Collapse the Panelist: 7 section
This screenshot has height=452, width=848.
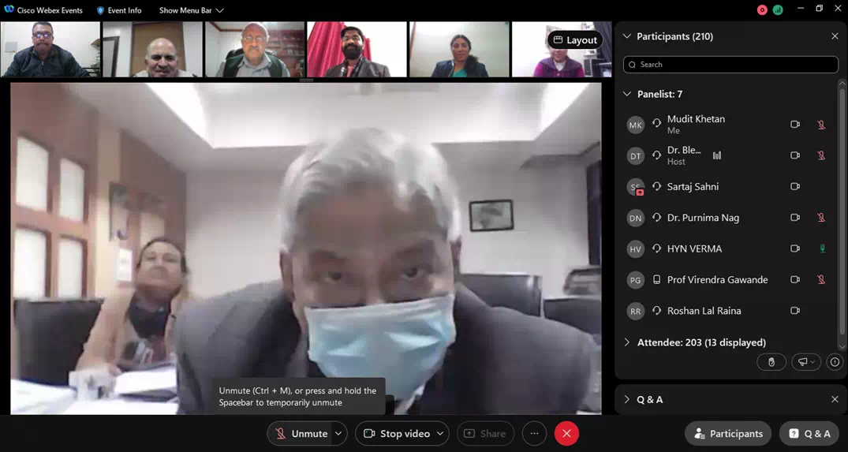coord(627,94)
